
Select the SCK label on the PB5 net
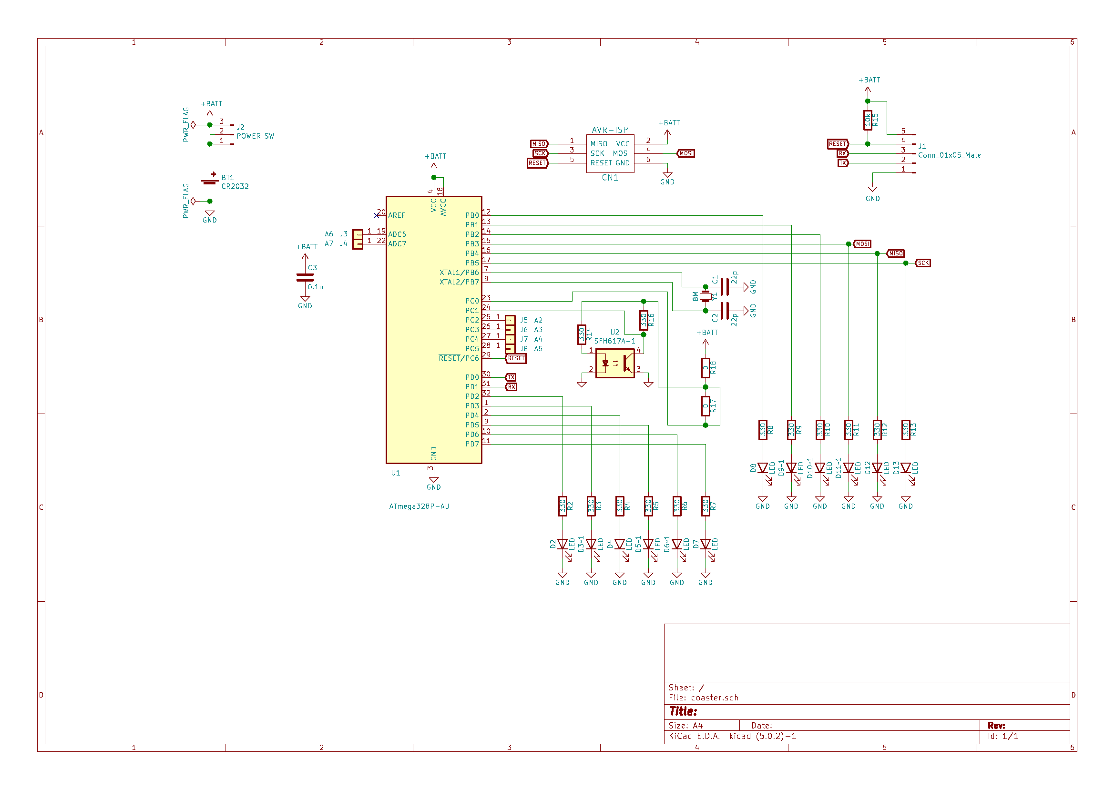pyautogui.click(x=922, y=263)
